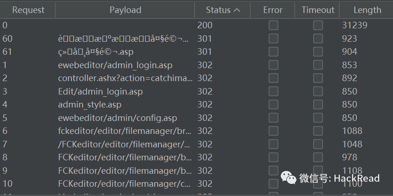Toggle Error checkbox for Edit/admin_login.asp row
Screen dimensions: 393x196
273,92
